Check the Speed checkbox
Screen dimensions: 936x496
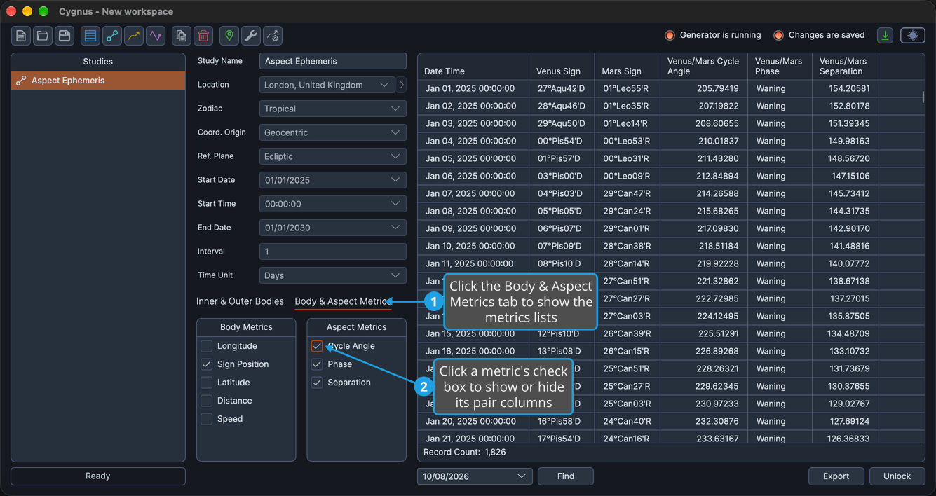[x=206, y=419]
